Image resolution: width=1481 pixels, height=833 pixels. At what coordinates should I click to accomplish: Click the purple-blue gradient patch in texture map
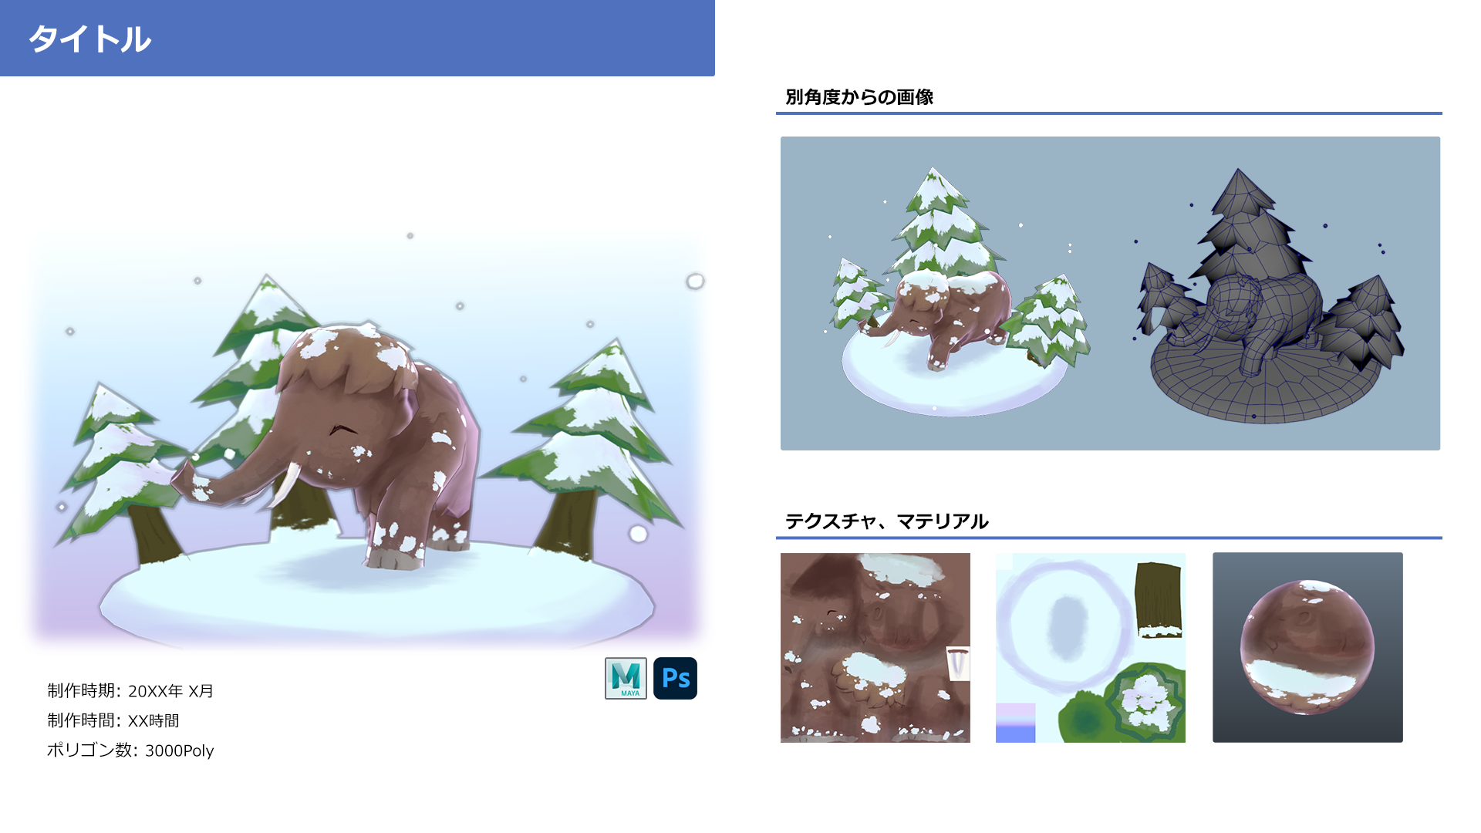[1015, 723]
